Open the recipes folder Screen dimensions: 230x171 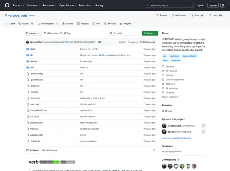click(x=34, y=61)
